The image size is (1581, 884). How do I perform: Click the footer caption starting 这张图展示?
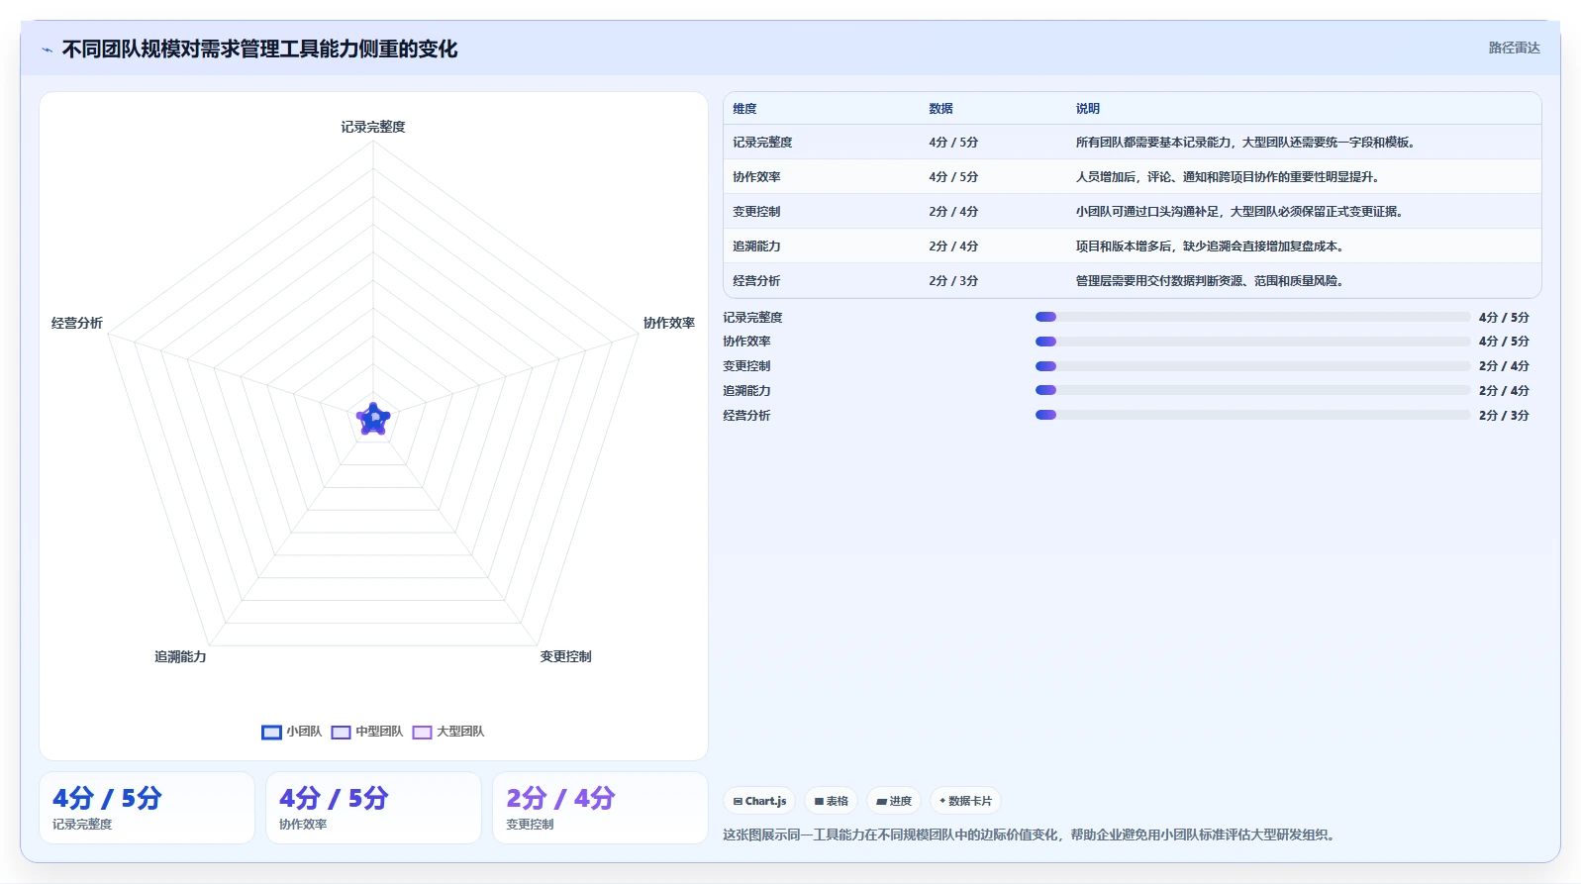1030,835
